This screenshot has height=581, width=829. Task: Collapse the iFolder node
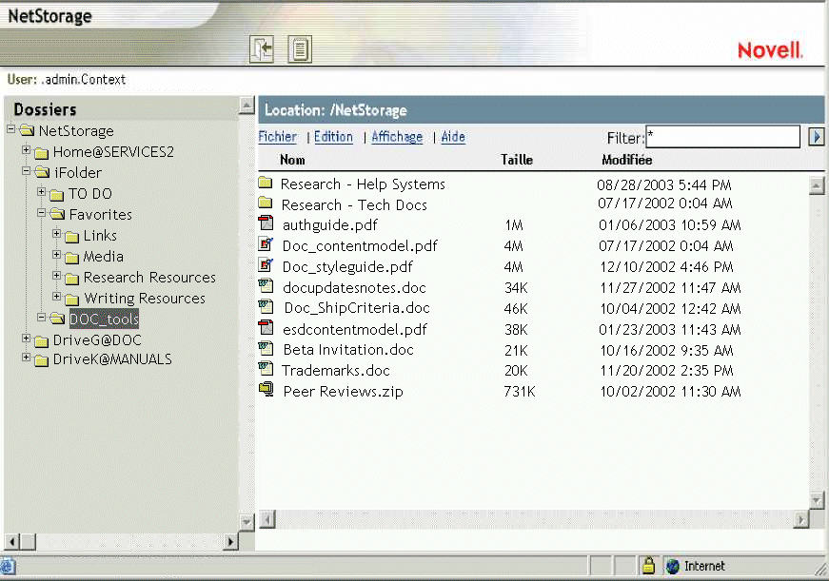(x=26, y=170)
